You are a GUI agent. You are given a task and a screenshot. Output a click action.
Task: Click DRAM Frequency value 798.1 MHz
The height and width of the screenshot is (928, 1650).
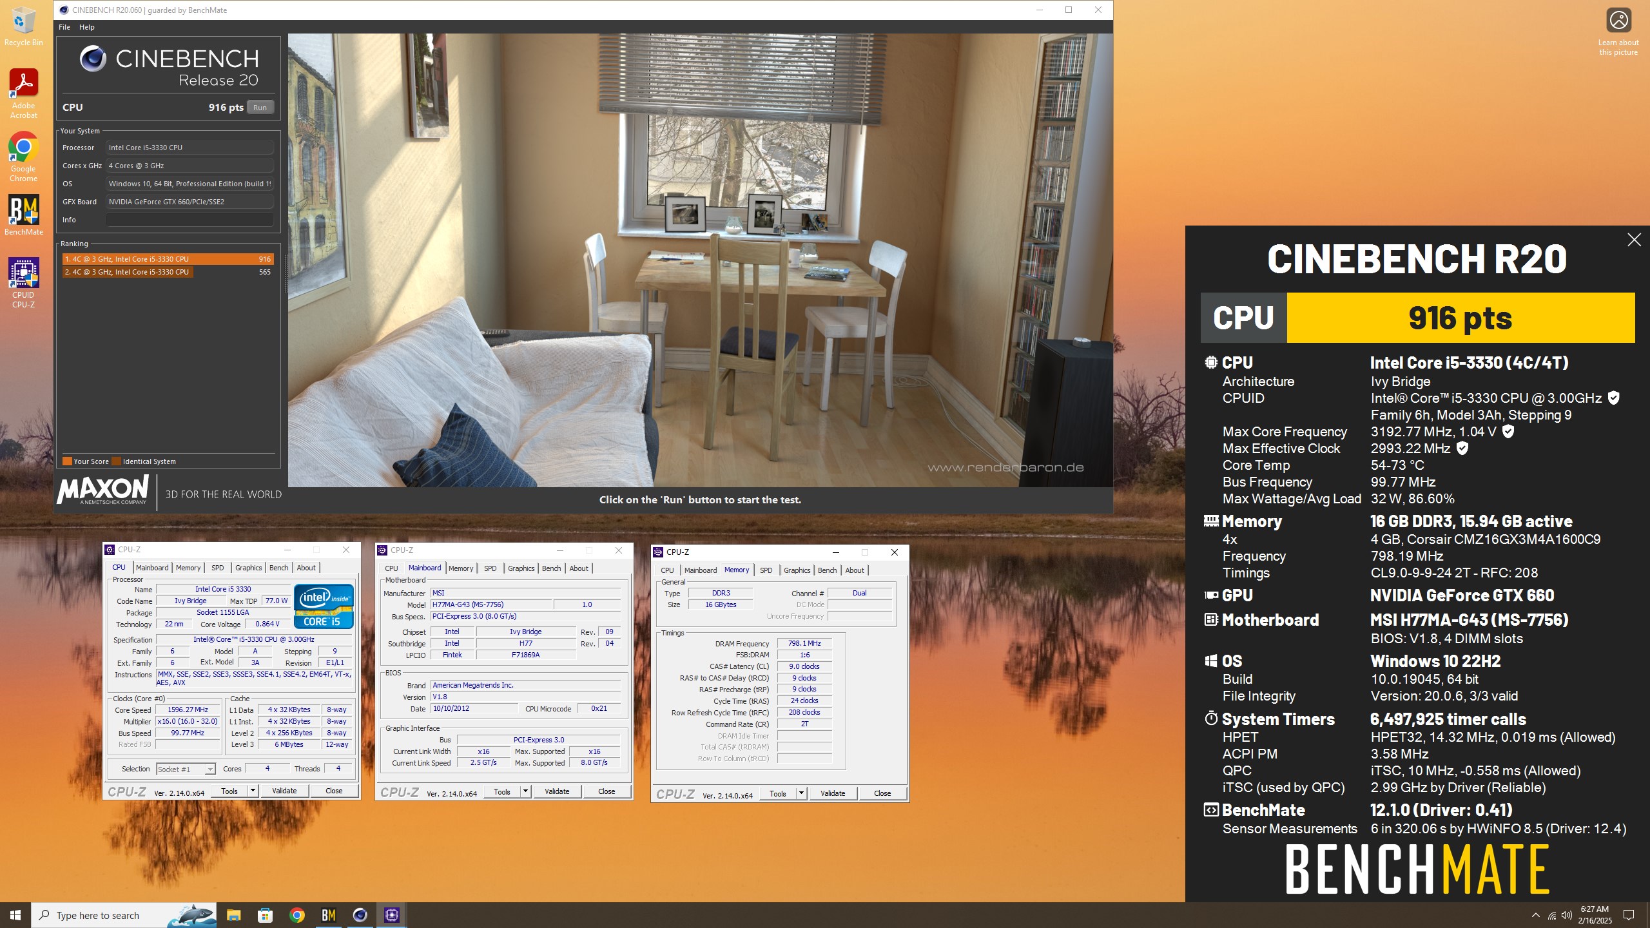point(804,643)
